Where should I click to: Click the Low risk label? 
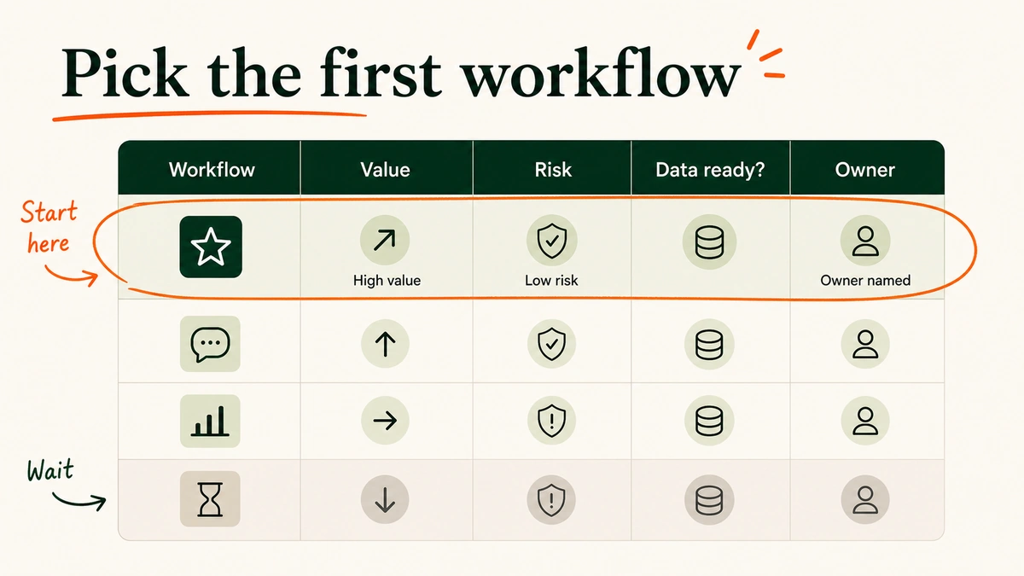click(551, 280)
